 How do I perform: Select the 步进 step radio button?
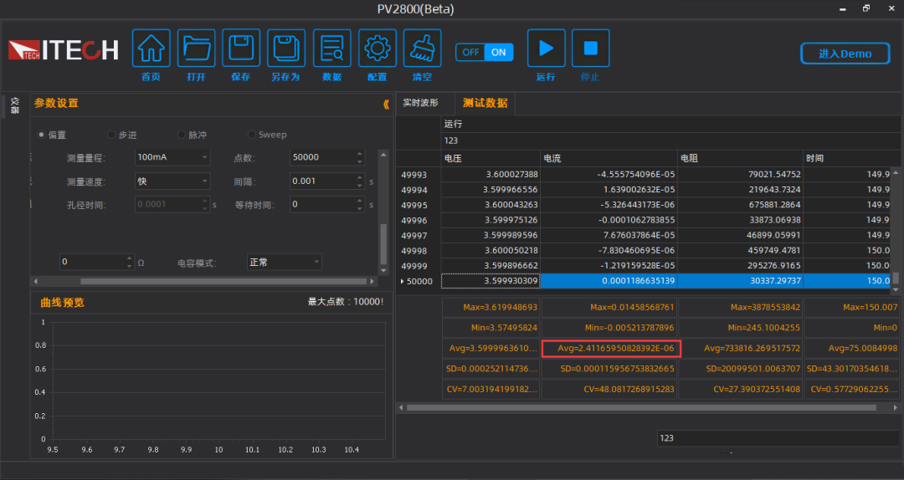tap(111, 135)
